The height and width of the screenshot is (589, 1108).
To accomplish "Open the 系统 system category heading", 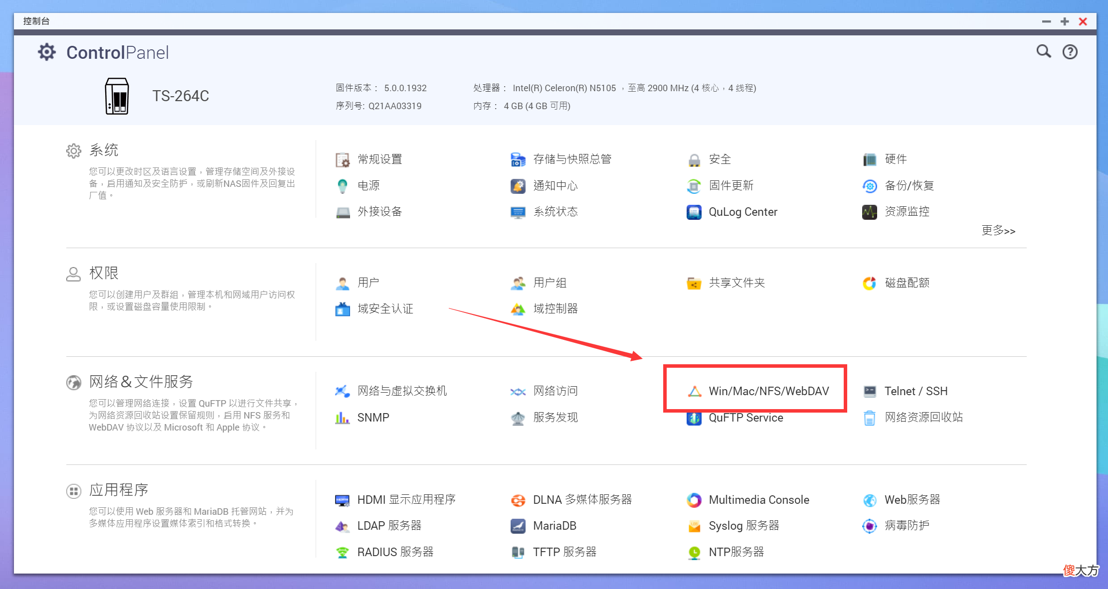I will pyautogui.click(x=104, y=150).
